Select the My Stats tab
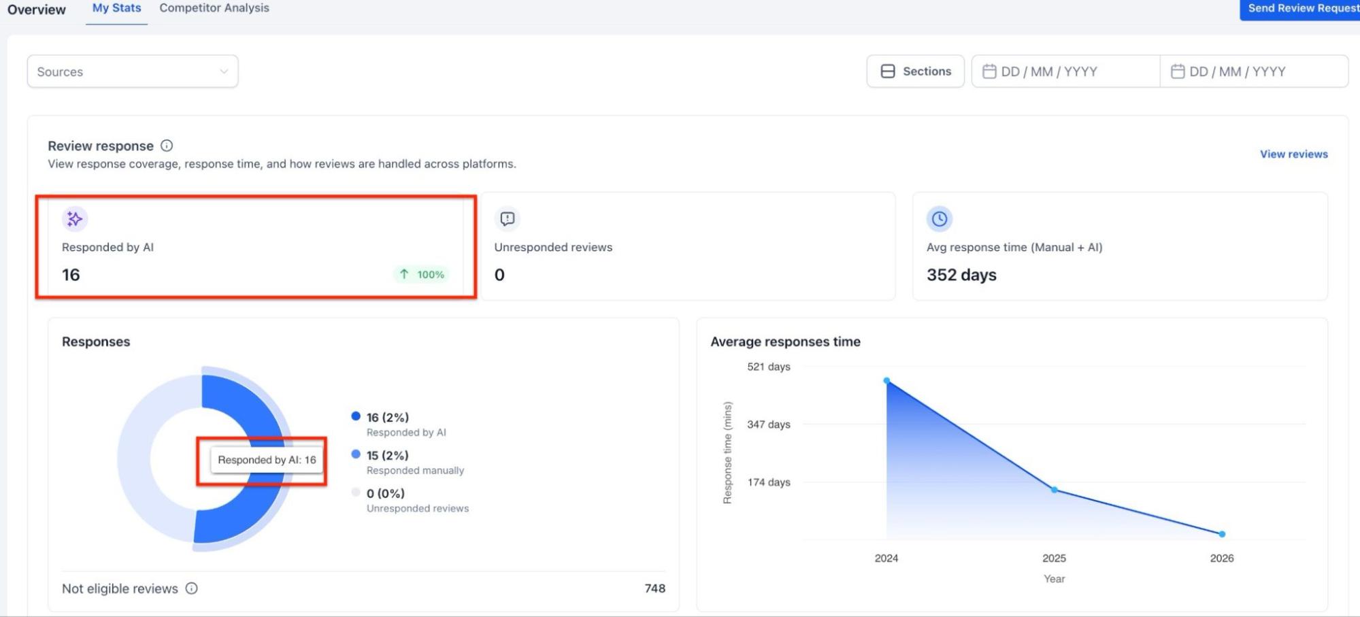This screenshot has height=617, width=1360. pos(116,8)
